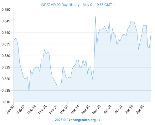Select the Mar 07 x-axis date label
Screen dimensions: 155x125
64,109
